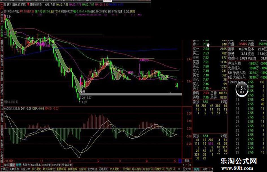
Task: Open 核心题材 in bottom bar
Action: tap(37, 169)
